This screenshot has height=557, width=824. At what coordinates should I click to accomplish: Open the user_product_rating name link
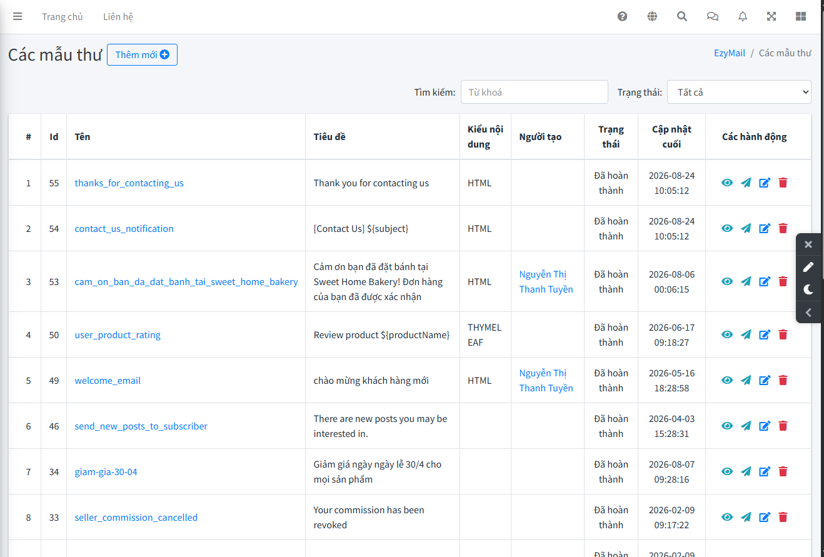(x=118, y=335)
